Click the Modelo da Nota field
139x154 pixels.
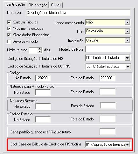coord(108,49)
